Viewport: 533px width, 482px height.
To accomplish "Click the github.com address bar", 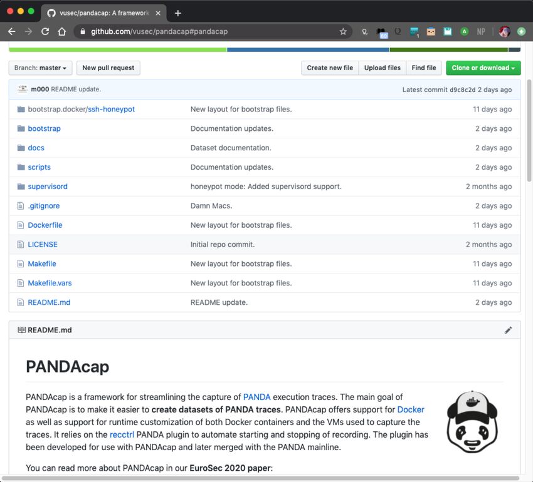I will point(213,31).
